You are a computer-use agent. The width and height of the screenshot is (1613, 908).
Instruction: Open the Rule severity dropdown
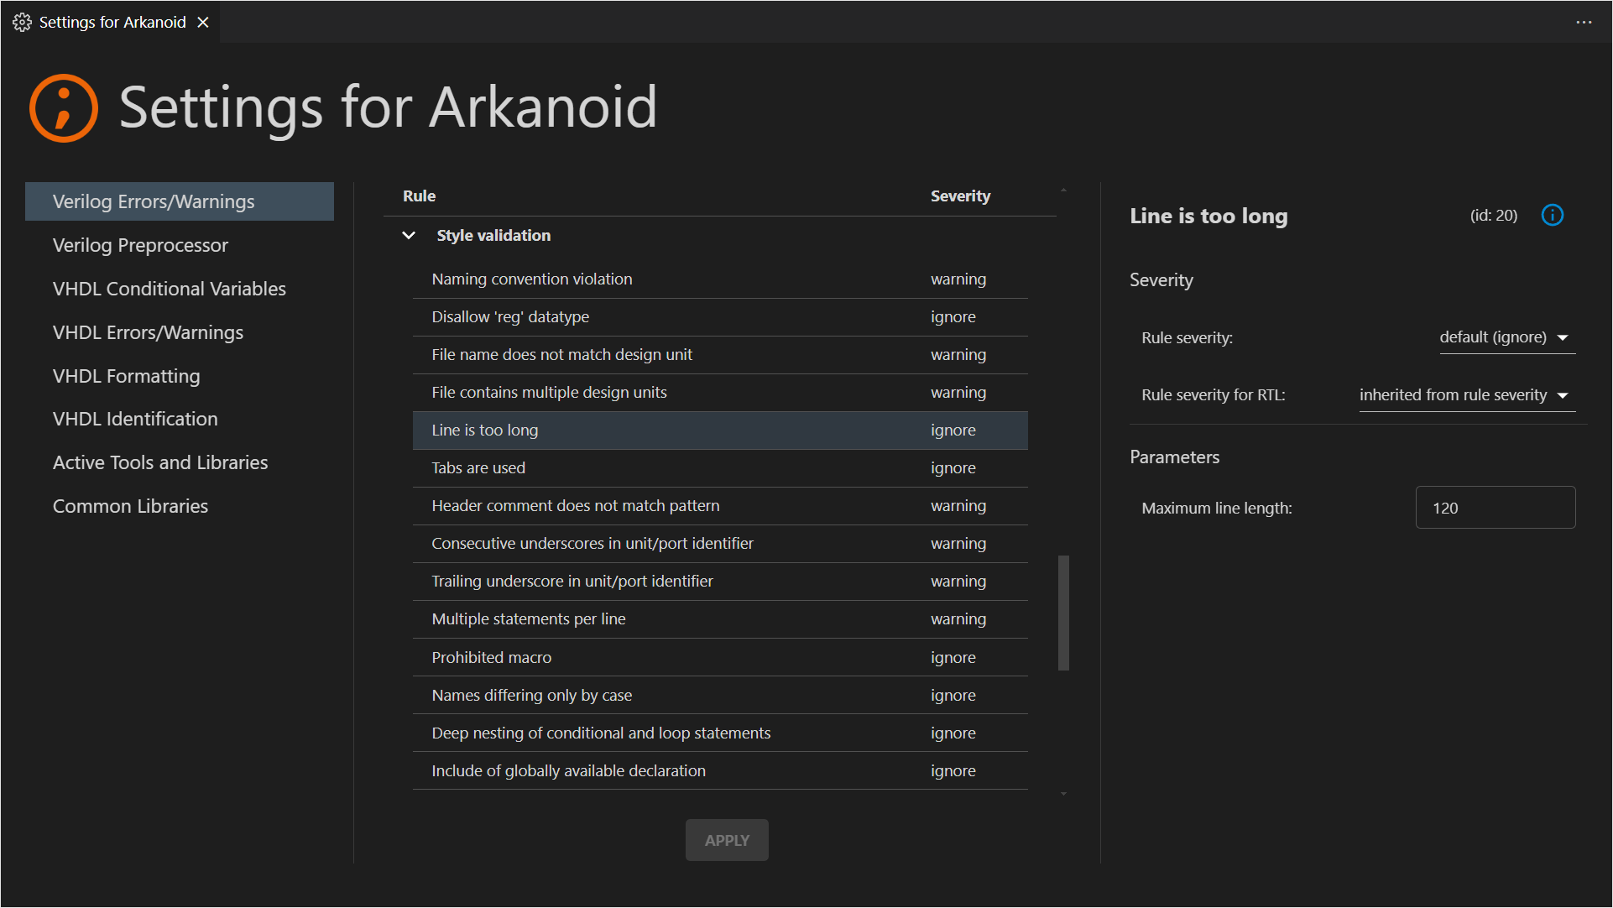(1506, 337)
